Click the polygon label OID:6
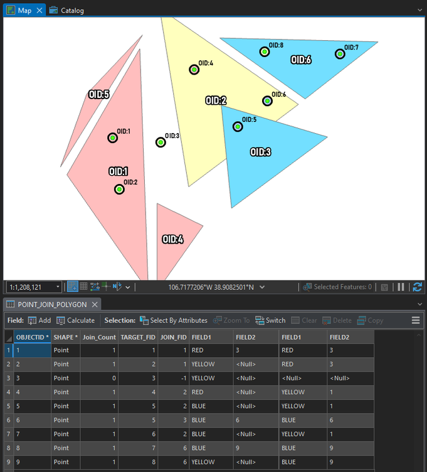Screen dimensions: 427x472 tap(301, 60)
